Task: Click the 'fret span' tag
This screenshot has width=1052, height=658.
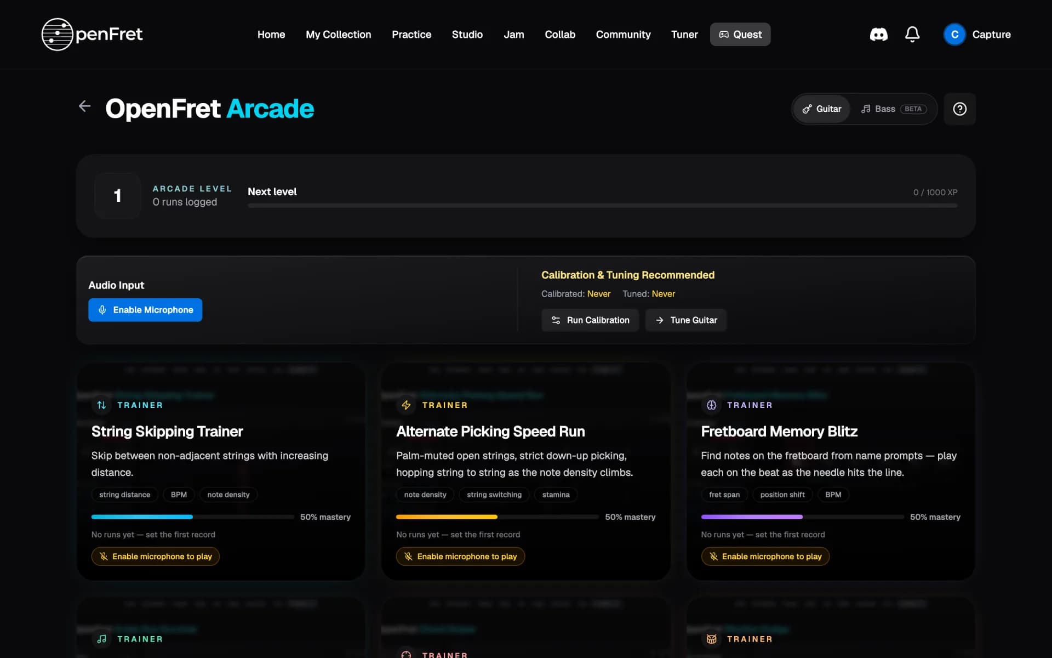Action: click(x=724, y=495)
